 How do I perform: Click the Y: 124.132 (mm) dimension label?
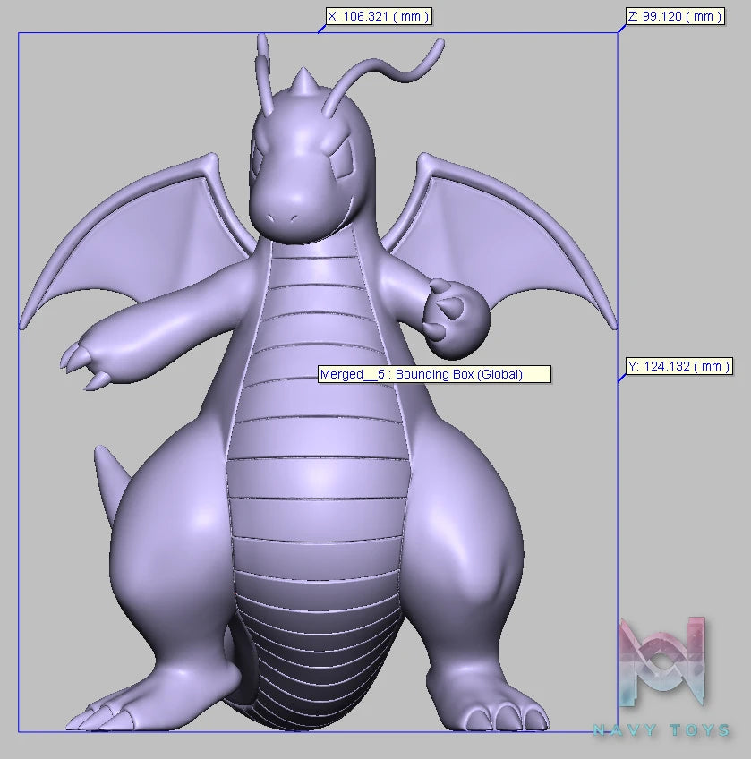[x=679, y=366]
